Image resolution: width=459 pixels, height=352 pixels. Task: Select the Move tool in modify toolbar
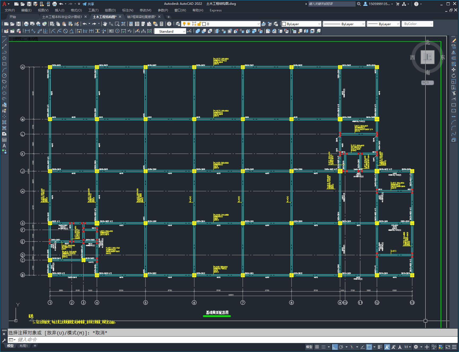(x=454, y=70)
